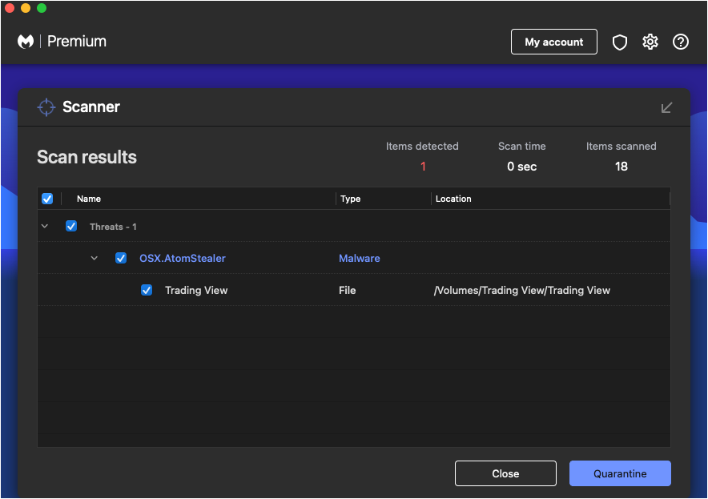Uncheck the OSX.AtomStealer checkbox

[x=121, y=258]
